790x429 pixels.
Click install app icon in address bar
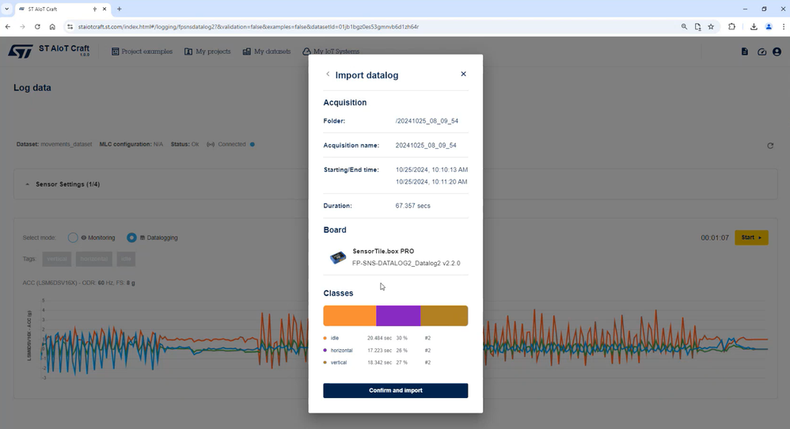point(698,27)
